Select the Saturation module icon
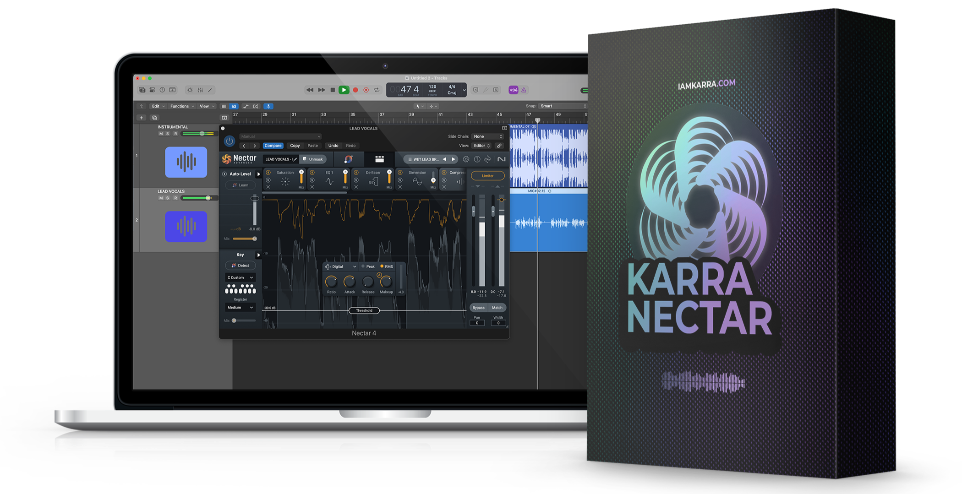Viewport: 962px width, 494px height. coord(285,182)
